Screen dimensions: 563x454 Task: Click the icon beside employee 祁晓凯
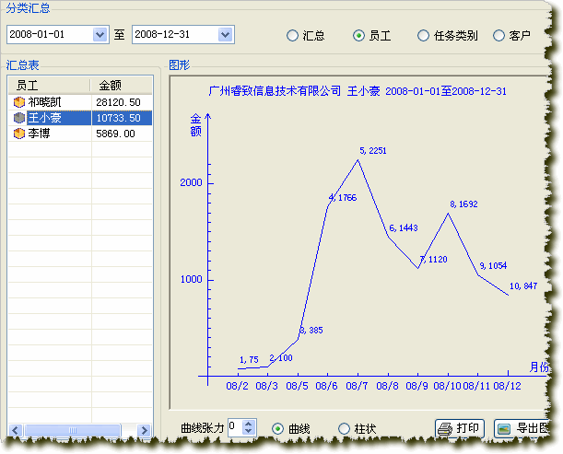pyautogui.click(x=18, y=102)
